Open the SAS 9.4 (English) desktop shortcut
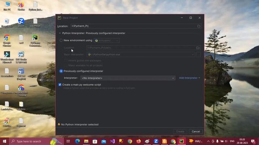Image resolution: width=259 pixels, height=145 pixels. click(x=21, y=74)
